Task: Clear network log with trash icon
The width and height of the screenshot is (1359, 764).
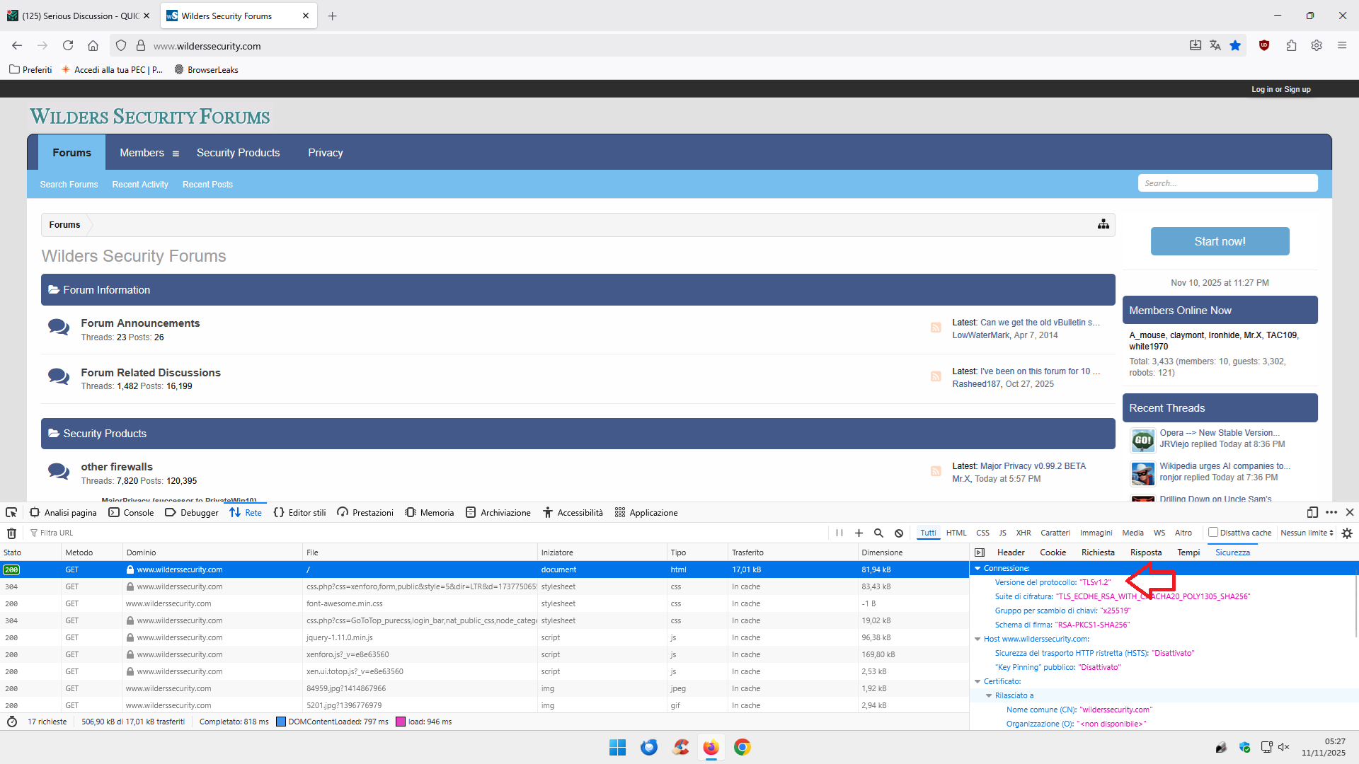Action: tap(11, 533)
